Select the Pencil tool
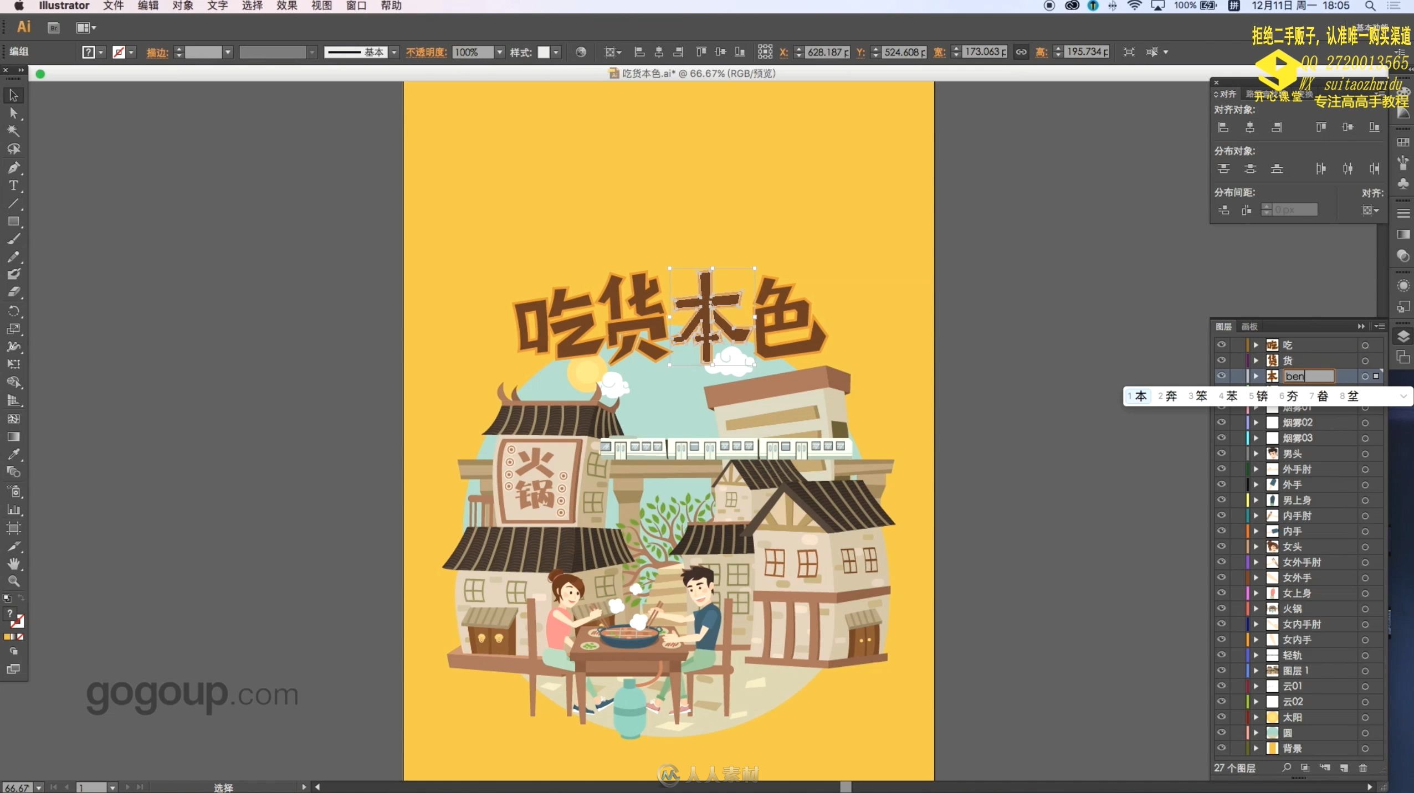1414x793 pixels. point(13,257)
